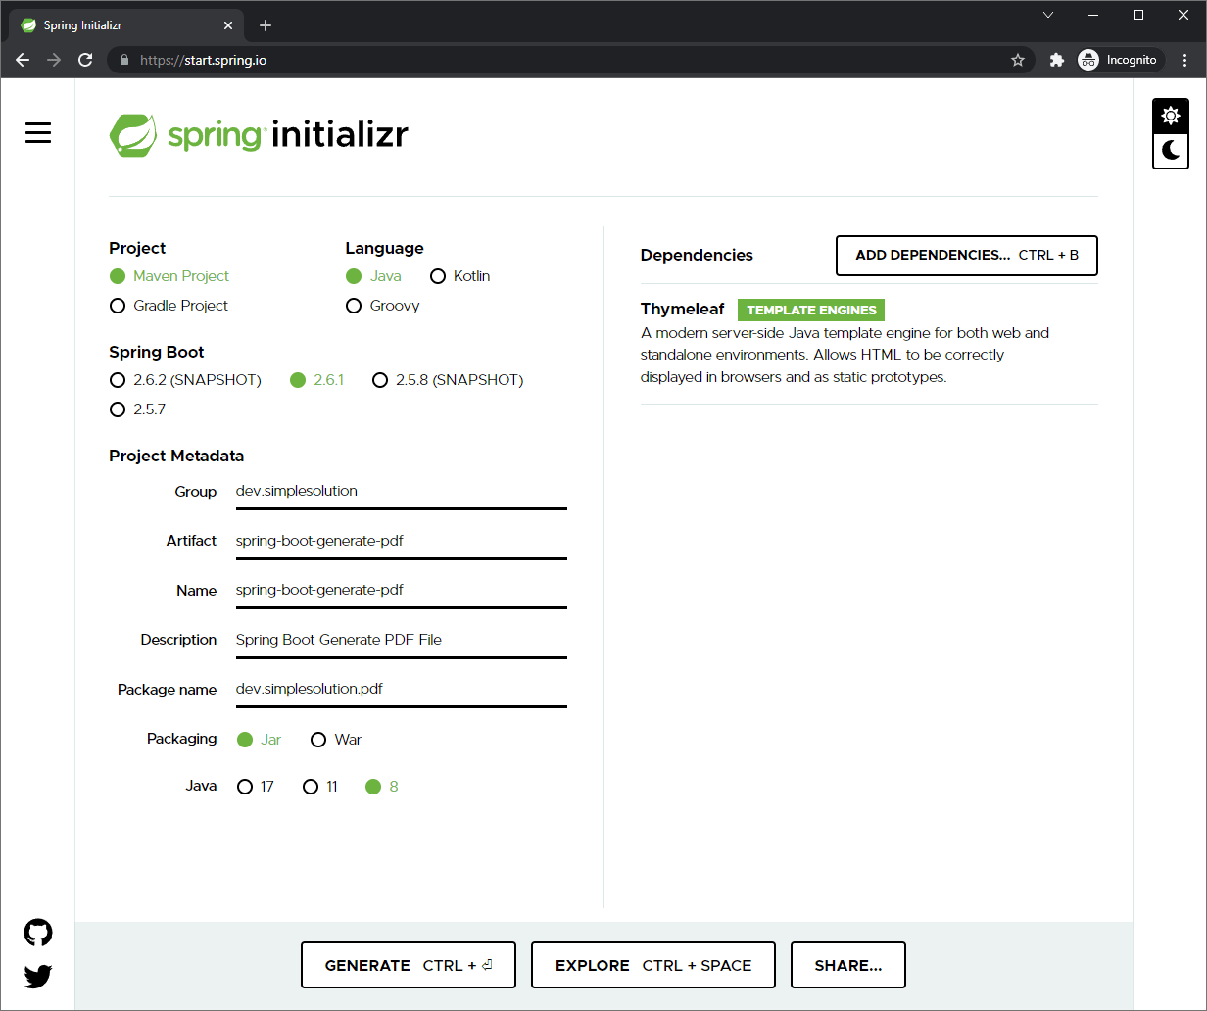Screen dimensions: 1207x1011
Task: Switch to dark theme with moon icon
Action: [x=1171, y=151]
